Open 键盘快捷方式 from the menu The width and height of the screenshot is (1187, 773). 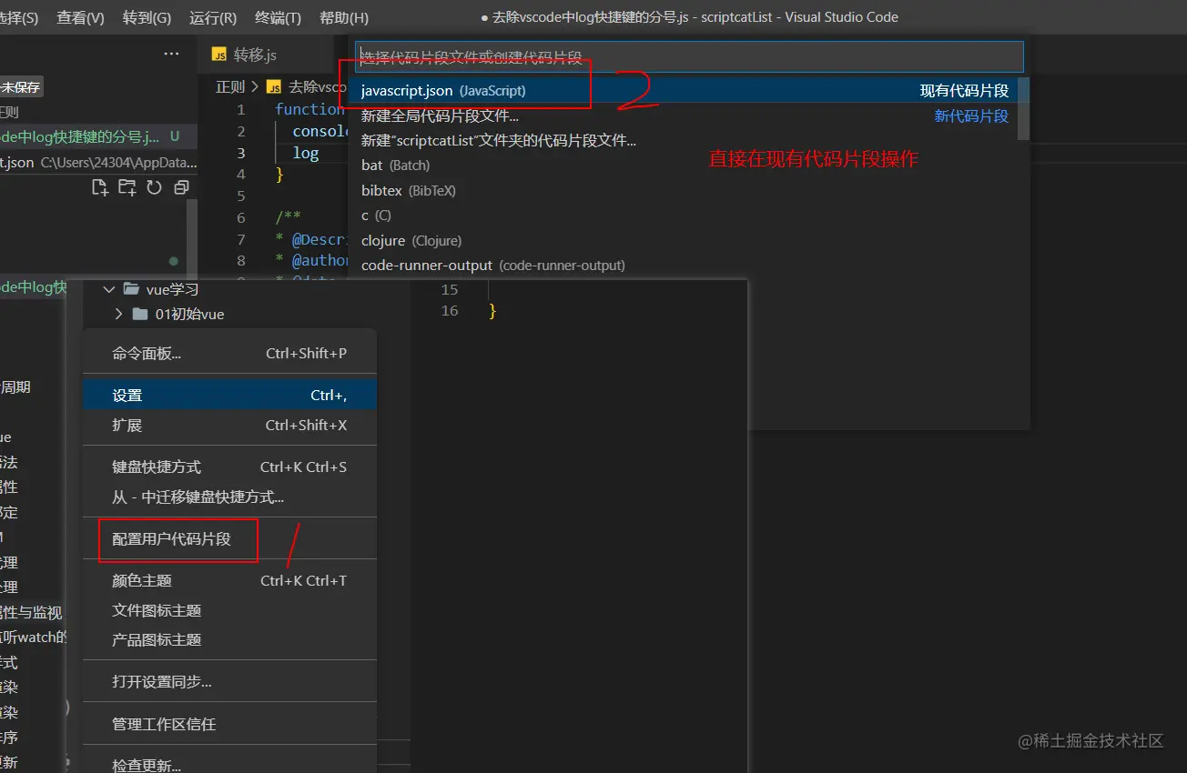click(229, 467)
